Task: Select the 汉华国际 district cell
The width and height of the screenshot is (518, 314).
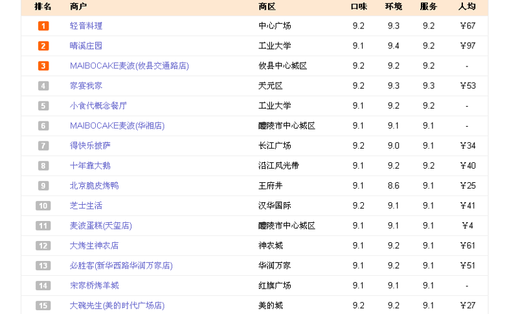Action: 275,205
